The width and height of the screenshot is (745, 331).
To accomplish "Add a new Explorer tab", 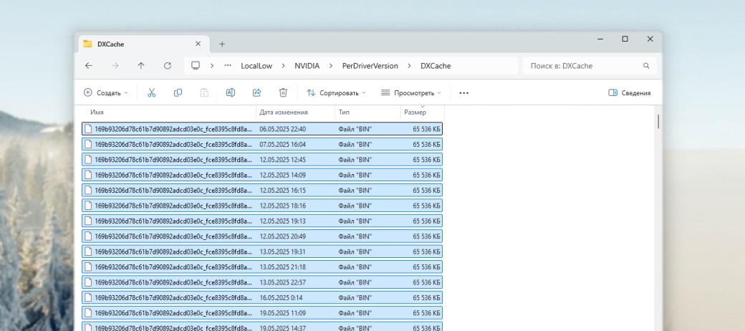I will [222, 44].
